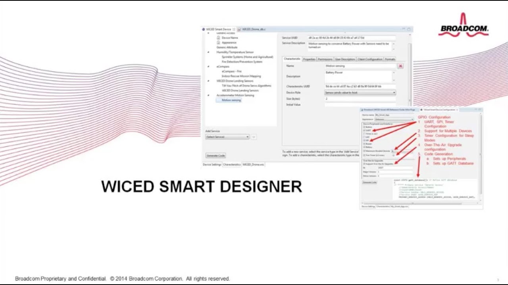Screen dimensions: 508x285
Task: Toggle the Timer (1 sec) checkbox
Action: click(364, 134)
